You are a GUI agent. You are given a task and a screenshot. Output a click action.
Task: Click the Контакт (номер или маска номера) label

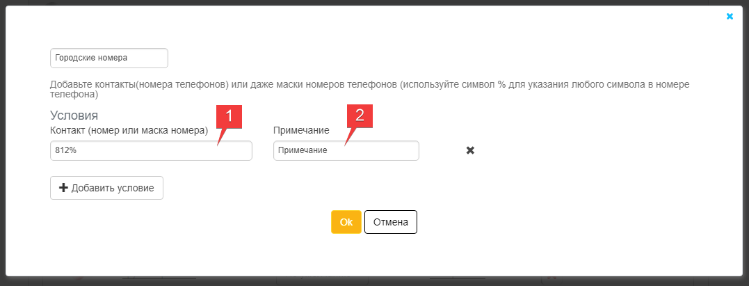[129, 129]
